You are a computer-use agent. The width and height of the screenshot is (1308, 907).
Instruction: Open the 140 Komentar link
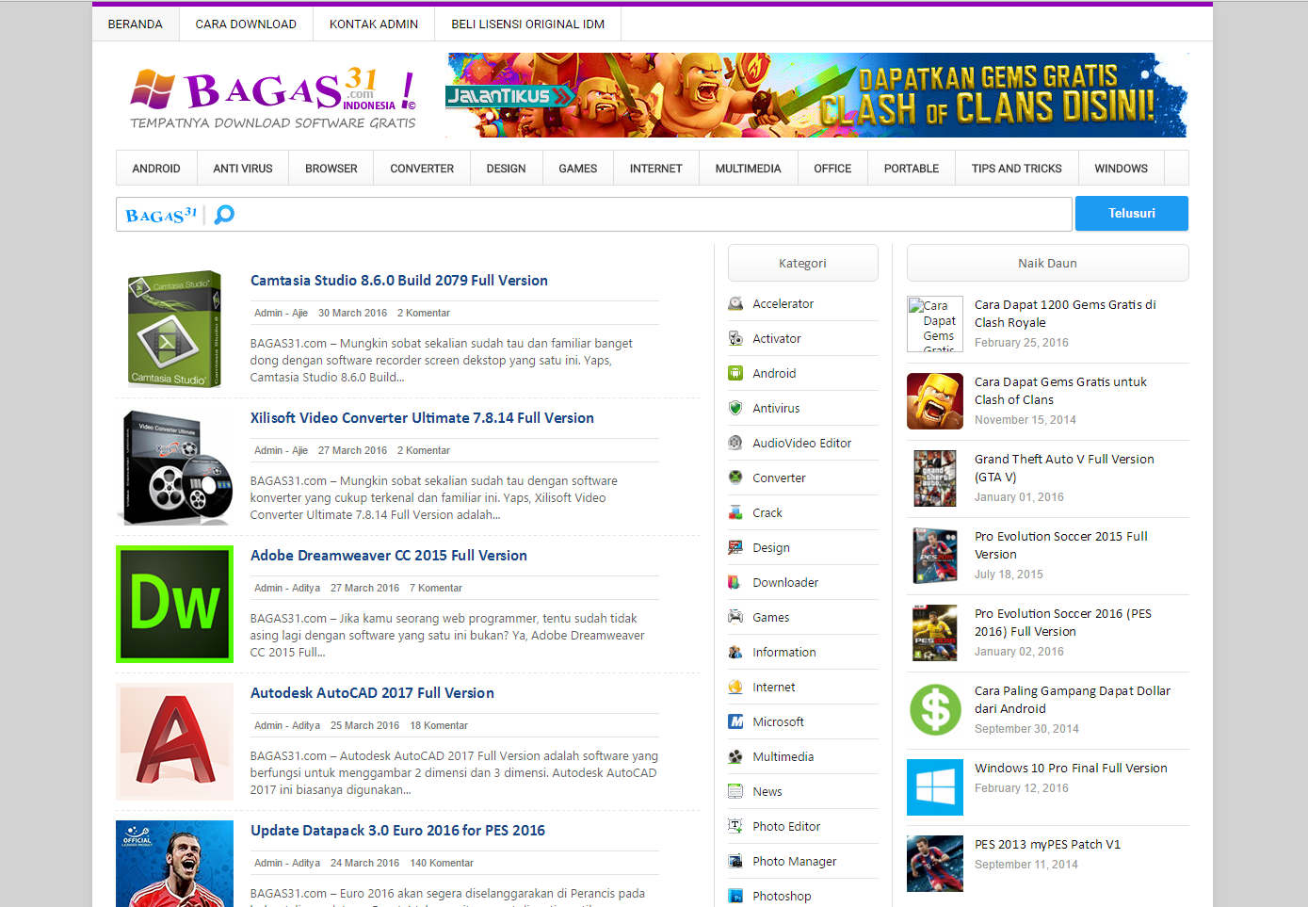[442, 863]
